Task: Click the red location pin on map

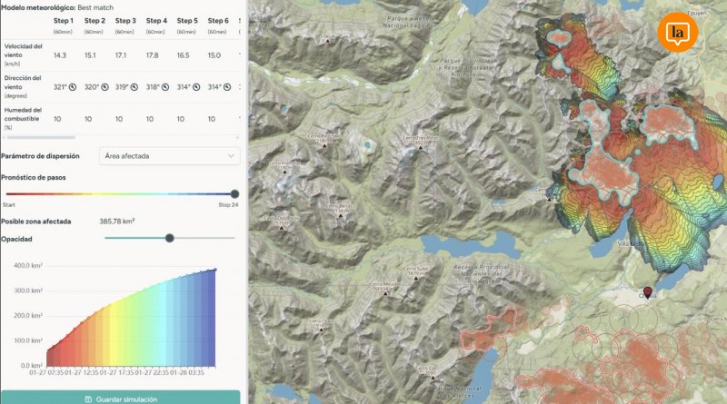Action: (647, 292)
